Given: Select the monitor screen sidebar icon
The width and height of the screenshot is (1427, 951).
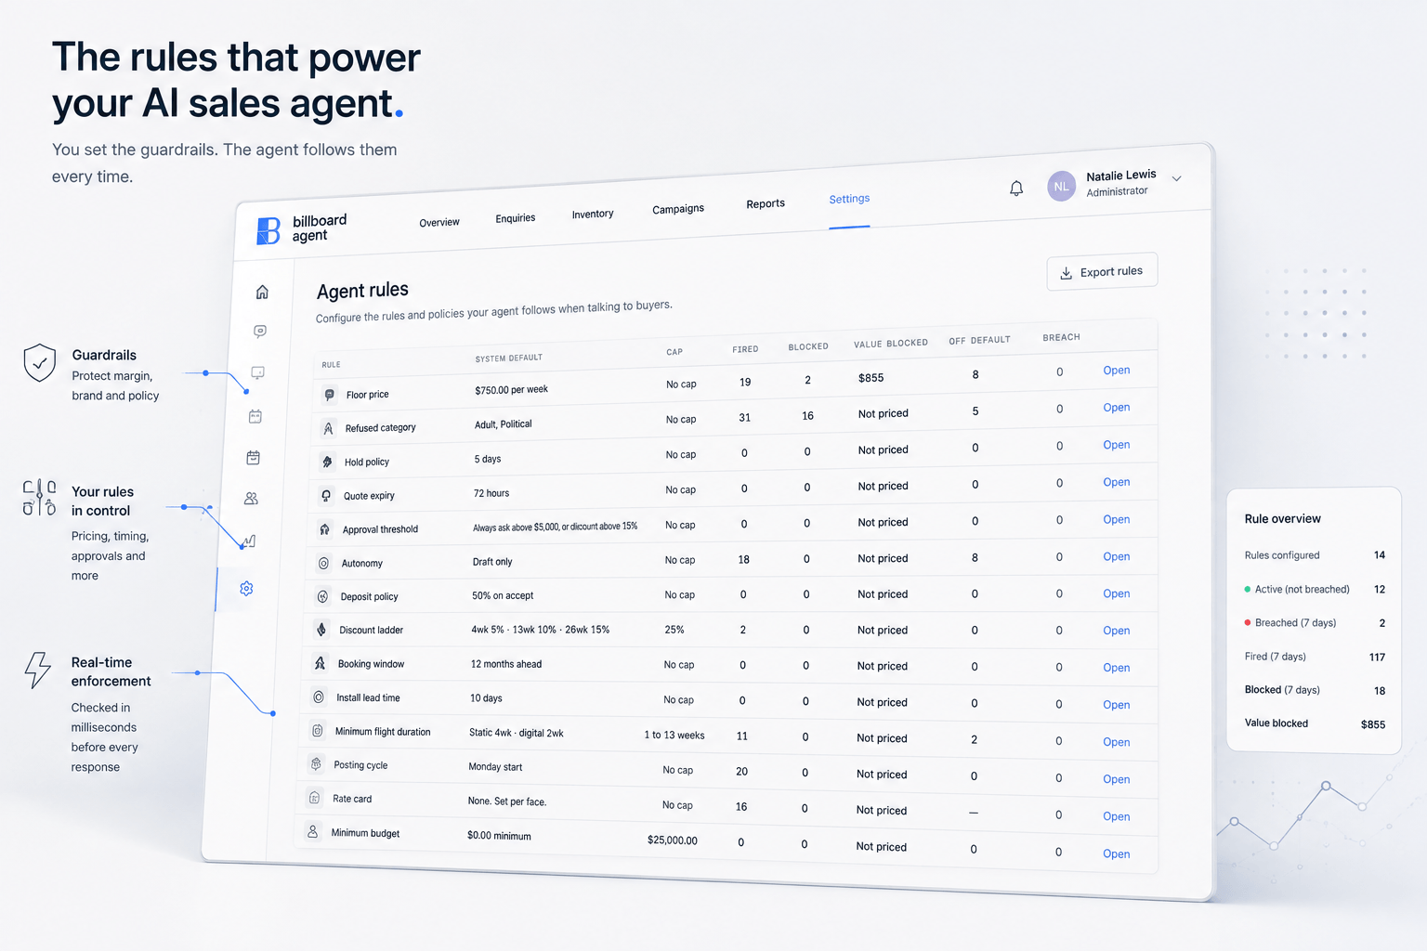Looking at the screenshot, I should tap(258, 373).
